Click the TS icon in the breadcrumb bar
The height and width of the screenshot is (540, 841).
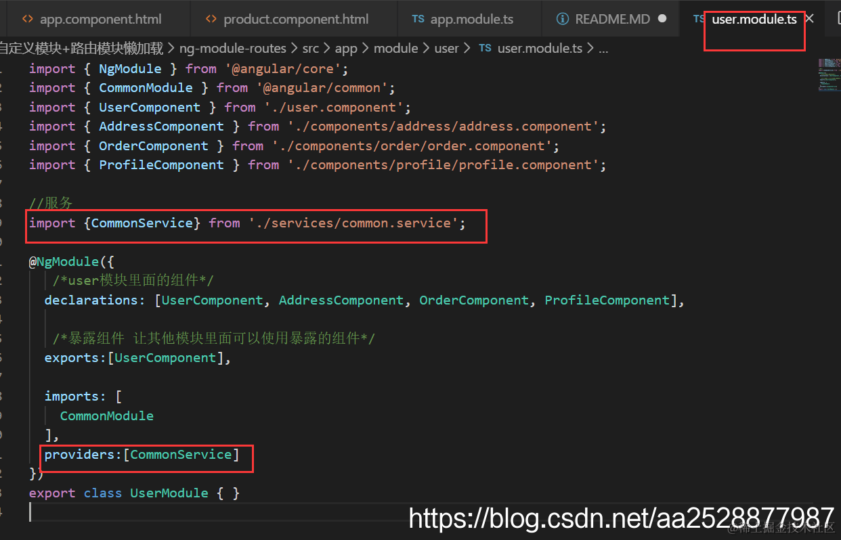click(x=485, y=48)
